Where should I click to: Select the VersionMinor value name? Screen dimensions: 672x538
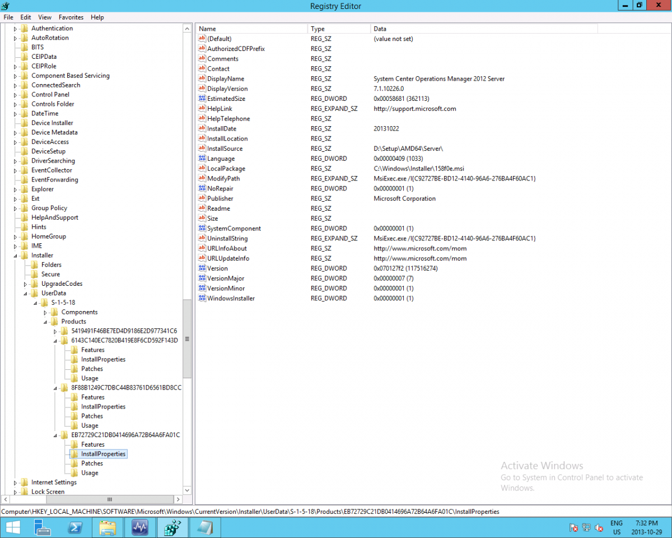pyautogui.click(x=226, y=289)
